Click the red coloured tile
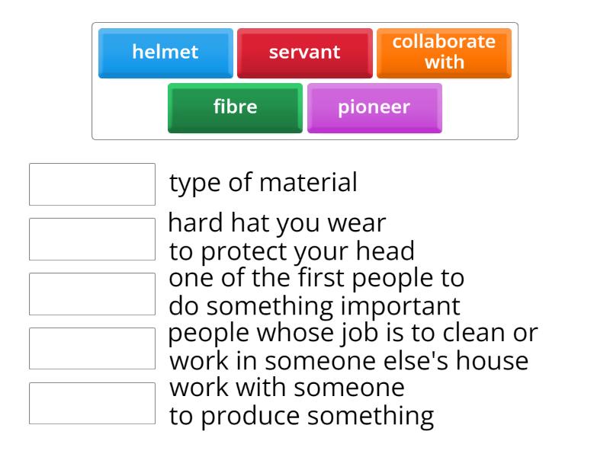The height and width of the screenshot is (457, 610). point(304,53)
